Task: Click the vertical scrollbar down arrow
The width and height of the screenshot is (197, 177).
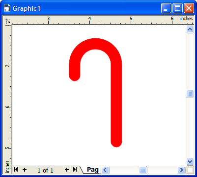Action: [x=190, y=162]
